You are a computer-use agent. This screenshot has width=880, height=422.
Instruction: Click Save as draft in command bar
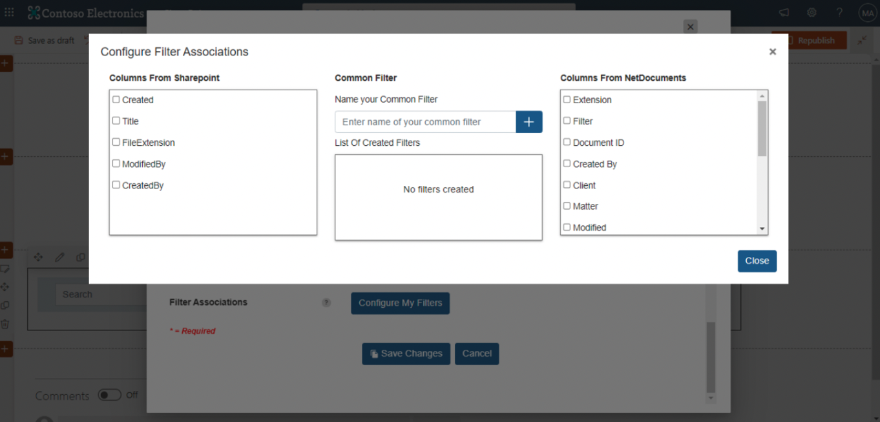pos(45,40)
